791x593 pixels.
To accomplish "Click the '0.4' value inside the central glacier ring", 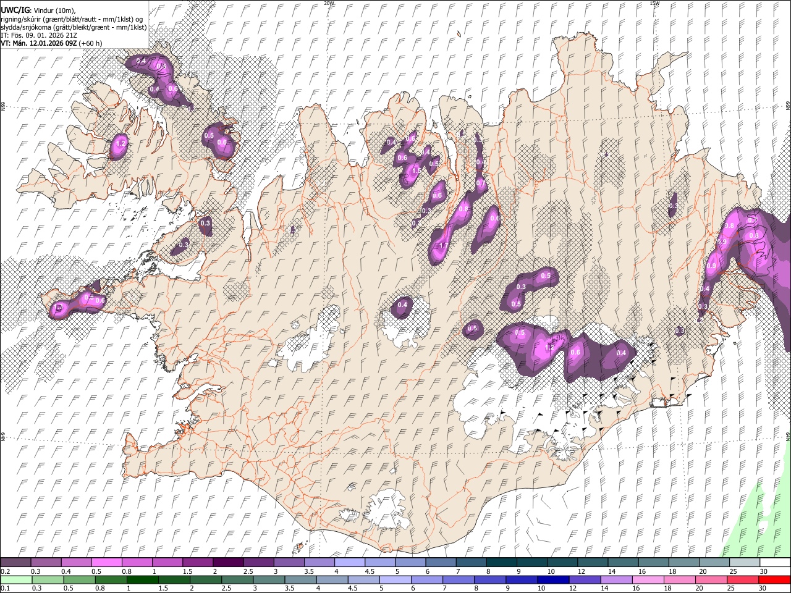I will pos(402,305).
